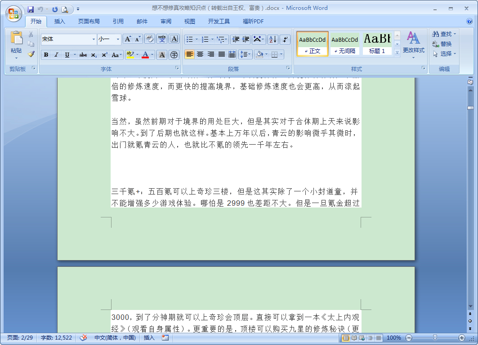Toggle justified paragraph alignment
This screenshot has height=345, width=478.
point(221,54)
